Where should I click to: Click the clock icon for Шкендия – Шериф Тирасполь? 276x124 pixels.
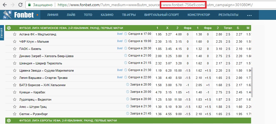click(x=125, y=63)
